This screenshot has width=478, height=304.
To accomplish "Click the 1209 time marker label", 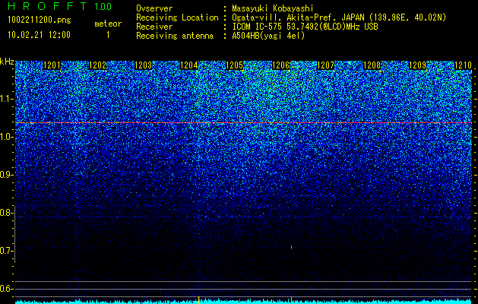I will pos(417,65).
